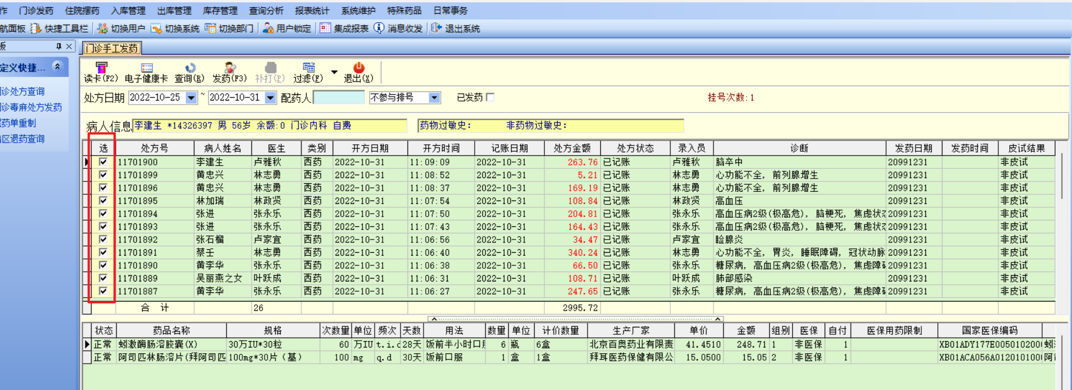Click the 切换部门 switch department icon
Viewport: 1072px width, 390px height.
210,28
